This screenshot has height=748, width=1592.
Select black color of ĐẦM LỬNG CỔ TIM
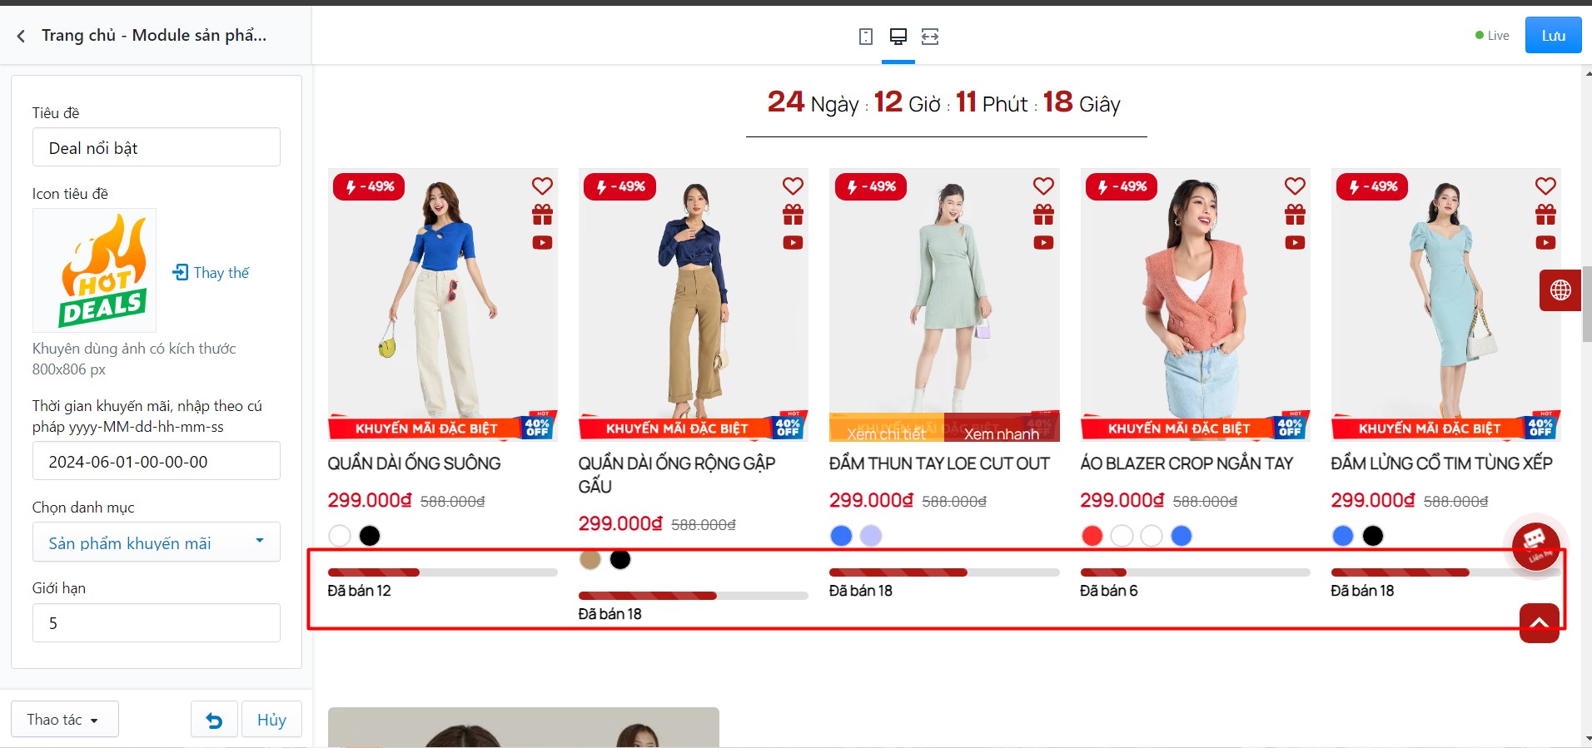coord(1373,536)
